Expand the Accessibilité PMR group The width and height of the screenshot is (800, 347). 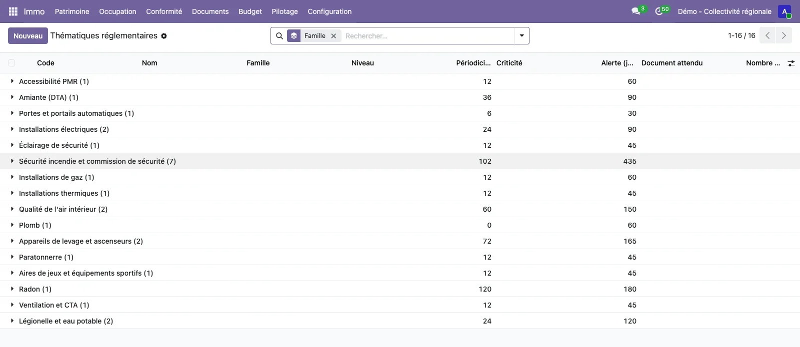pyautogui.click(x=400, y=81)
